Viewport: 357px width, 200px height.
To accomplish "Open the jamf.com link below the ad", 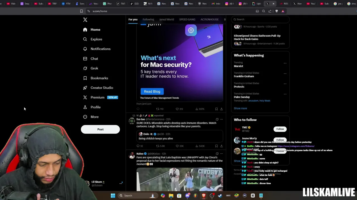I will (x=144, y=104).
